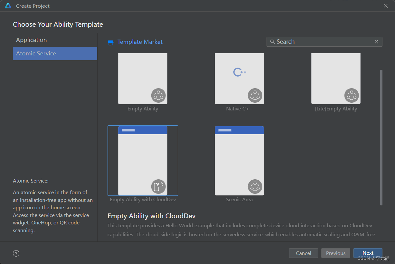Screen dimensions: 395x264
Task: Go back with the Previous button
Action: point(336,253)
